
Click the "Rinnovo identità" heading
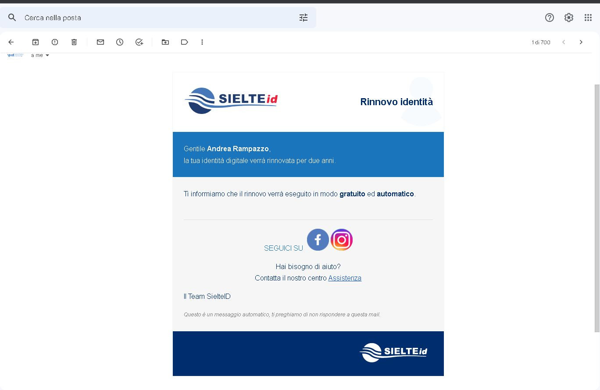pos(396,102)
